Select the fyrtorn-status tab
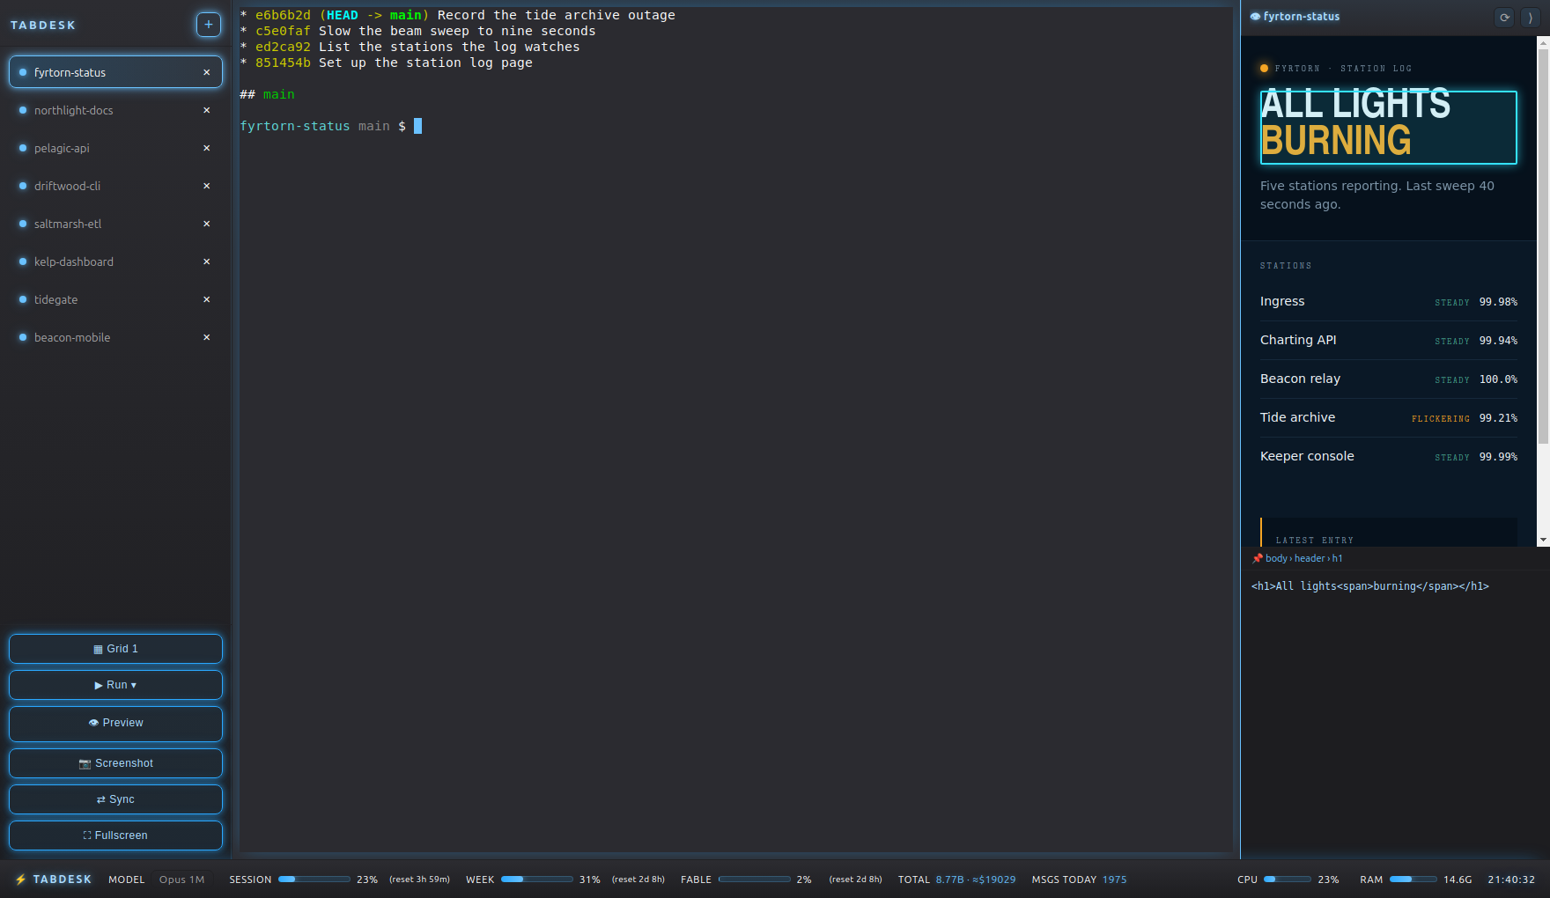Screen dimensions: 1550x898 pos(115,72)
